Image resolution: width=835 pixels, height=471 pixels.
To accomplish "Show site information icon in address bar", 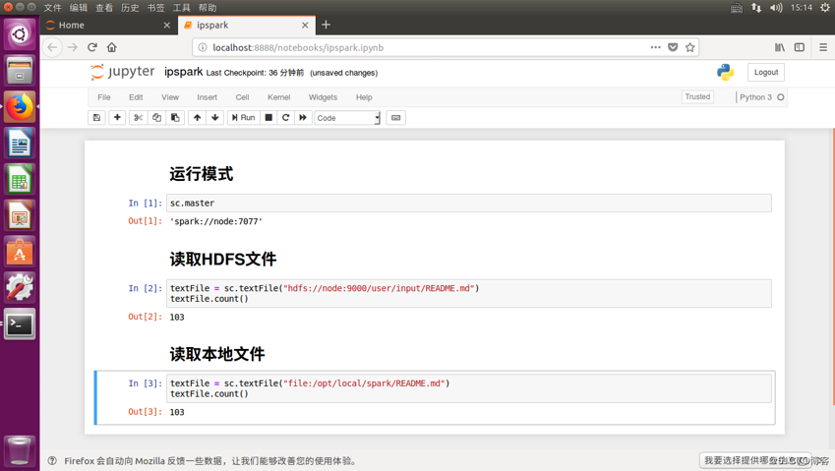I will [203, 47].
